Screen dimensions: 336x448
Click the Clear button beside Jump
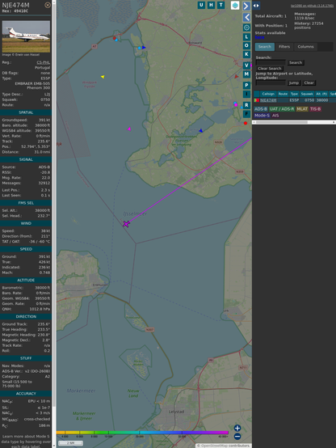tap(309, 82)
